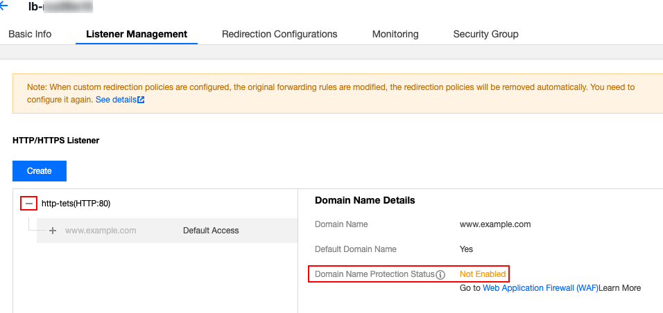Click info icon beside Domain Name Protection Status

(440, 275)
